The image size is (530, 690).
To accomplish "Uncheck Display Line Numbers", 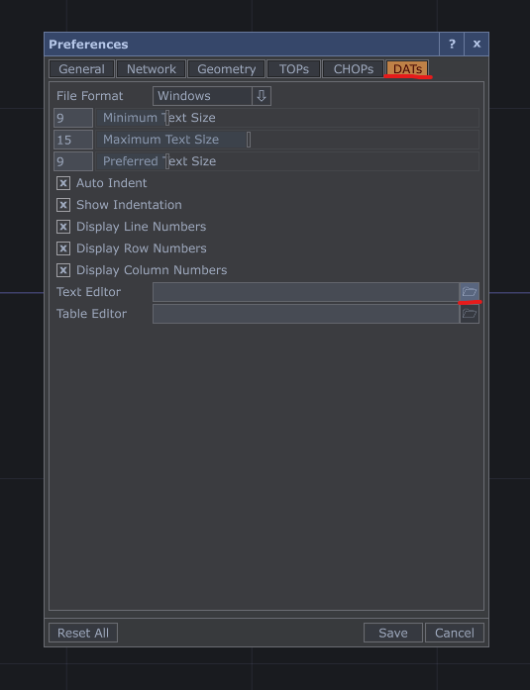I will (x=63, y=227).
